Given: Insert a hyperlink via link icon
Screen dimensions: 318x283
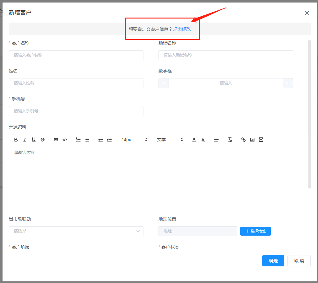Looking at the screenshot, I should pyautogui.click(x=243, y=140).
